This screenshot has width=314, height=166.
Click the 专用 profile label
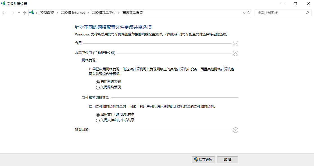coord(78,43)
